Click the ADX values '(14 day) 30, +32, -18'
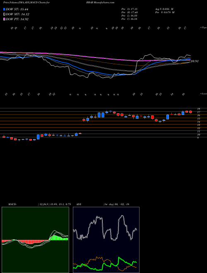Image resolution: width=207 pixels, height=273 pixels. (116, 204)
